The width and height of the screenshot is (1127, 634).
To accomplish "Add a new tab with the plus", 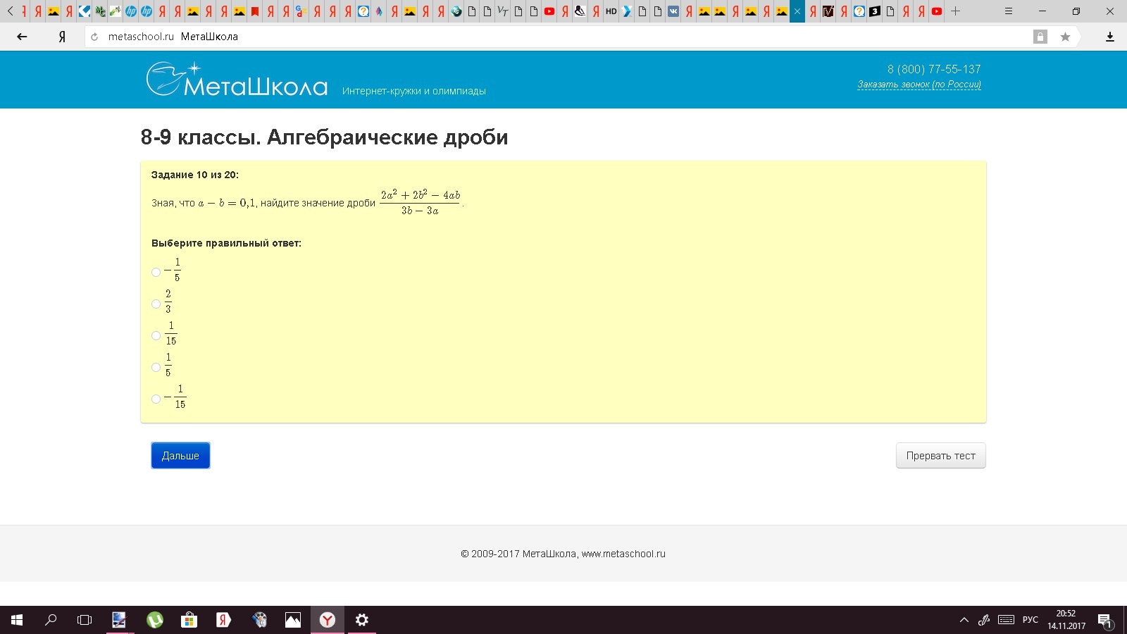I will click(x=955, y=11).
